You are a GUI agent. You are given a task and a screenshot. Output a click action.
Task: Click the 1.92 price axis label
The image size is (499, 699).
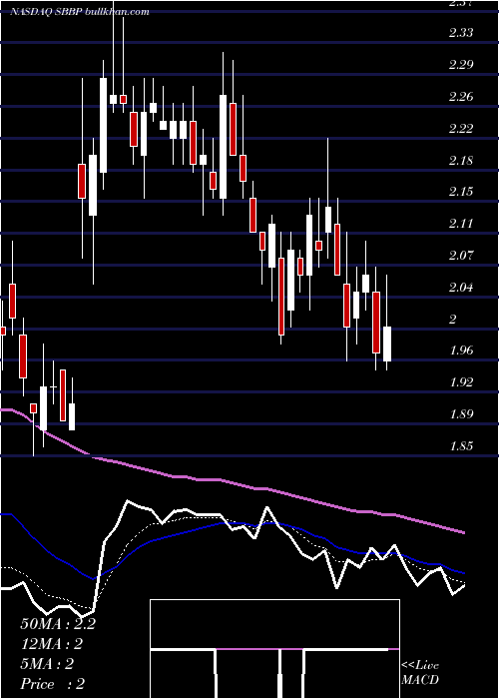click(461, 382)
